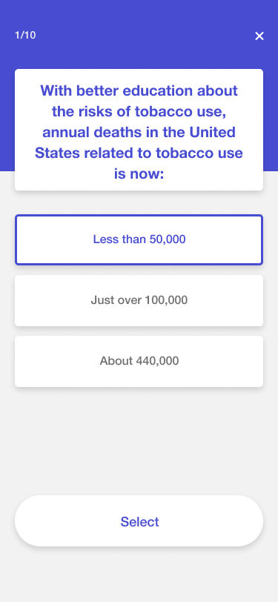278x602 pixels.
Task: Click the bold blue question heading text
Action: click(x=139, y=133)
